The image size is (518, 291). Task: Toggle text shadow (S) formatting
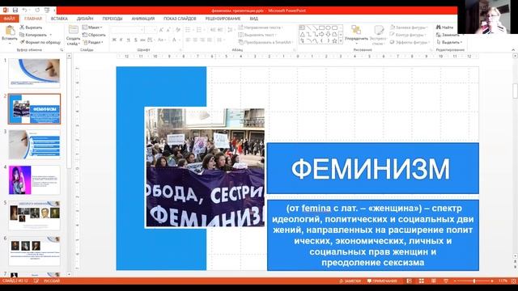tap(135, 40)
